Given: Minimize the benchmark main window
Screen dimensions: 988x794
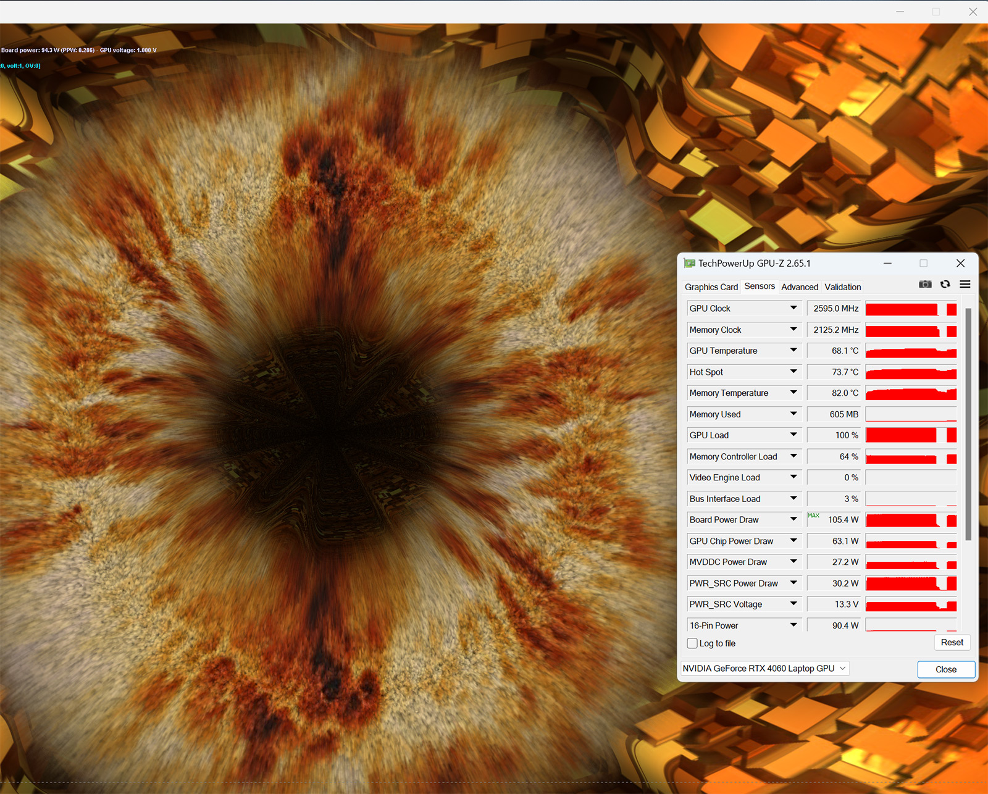Looking at the screenshot, I should [x=900, y=12].
